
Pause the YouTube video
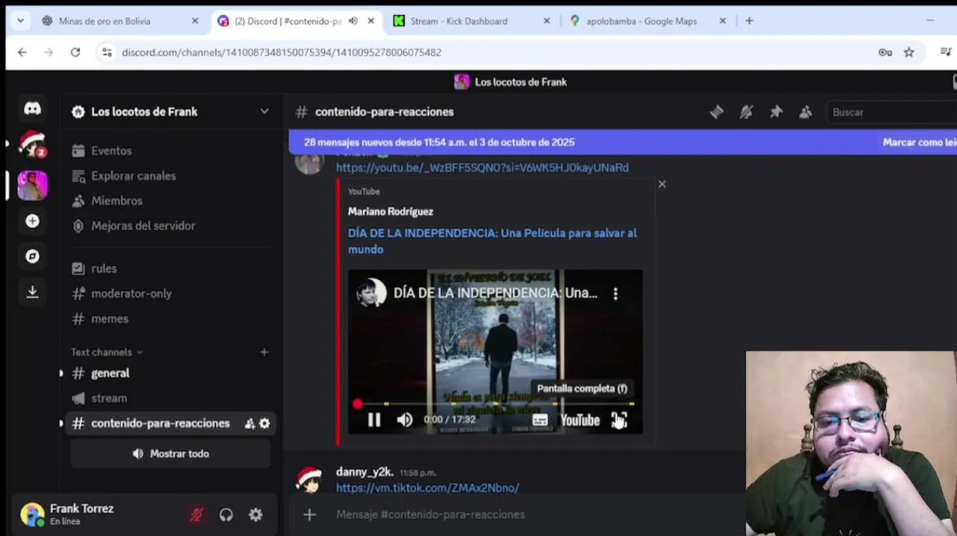374,420
